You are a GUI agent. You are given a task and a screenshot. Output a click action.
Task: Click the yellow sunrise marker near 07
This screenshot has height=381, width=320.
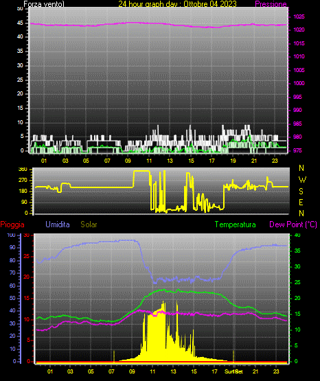coord(114,356)
